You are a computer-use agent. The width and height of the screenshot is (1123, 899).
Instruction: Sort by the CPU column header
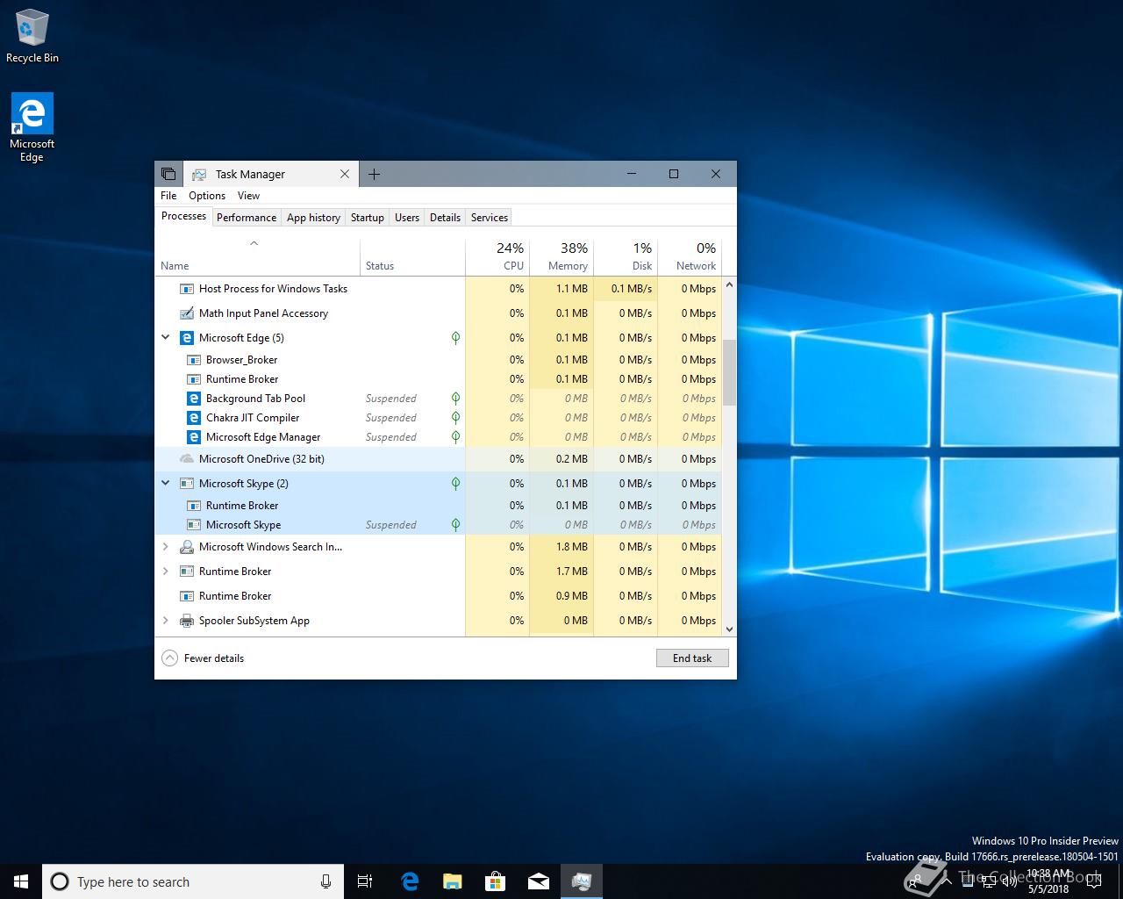pyautogui.click(x=497, y=256)
